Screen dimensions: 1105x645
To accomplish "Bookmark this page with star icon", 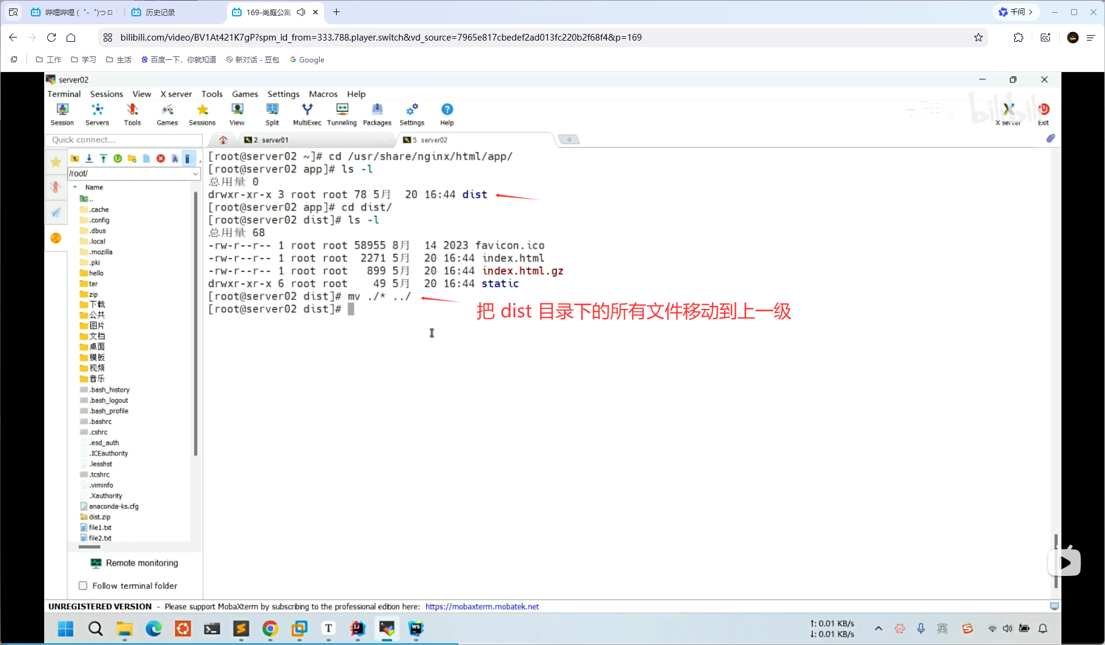I will [x=978, y=38].
